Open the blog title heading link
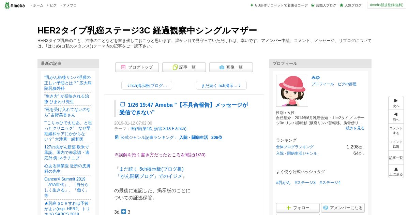 point(147,30)
